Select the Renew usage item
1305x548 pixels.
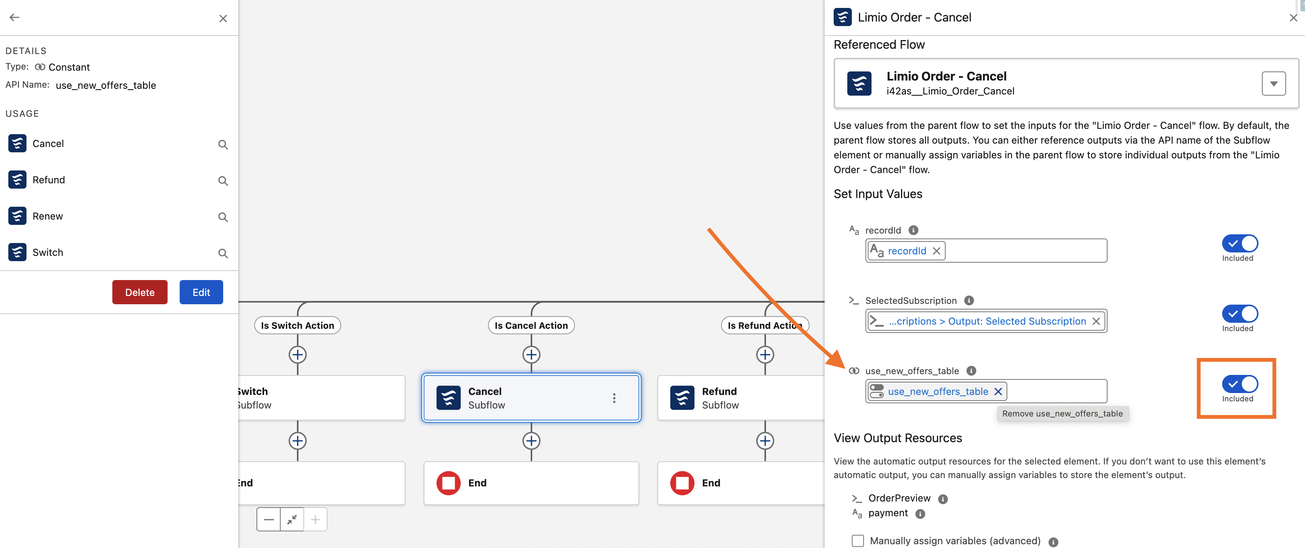[48, 217]
